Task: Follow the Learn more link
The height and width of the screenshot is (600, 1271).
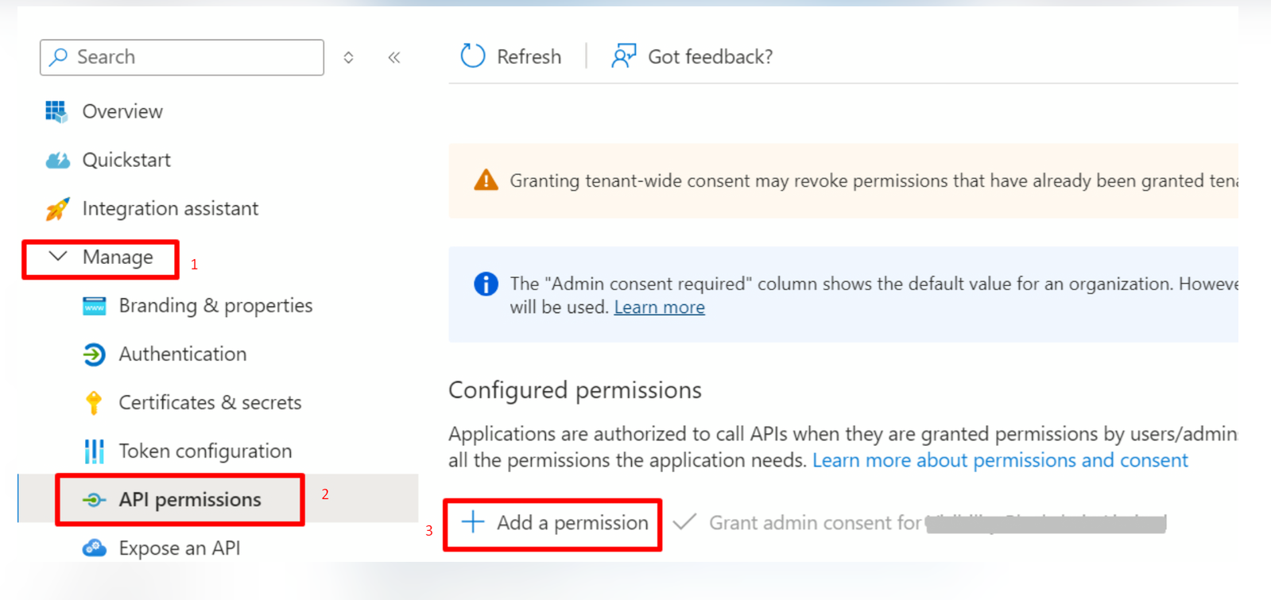Action: [659, 308]
